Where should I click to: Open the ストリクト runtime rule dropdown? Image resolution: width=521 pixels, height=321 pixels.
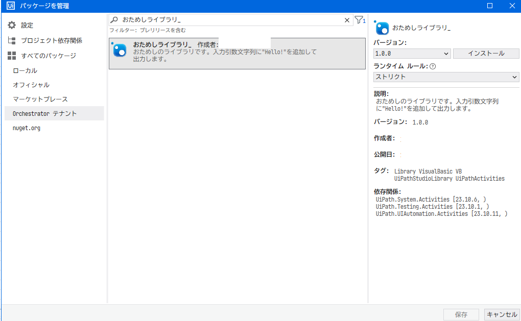(x=446, y=77)
